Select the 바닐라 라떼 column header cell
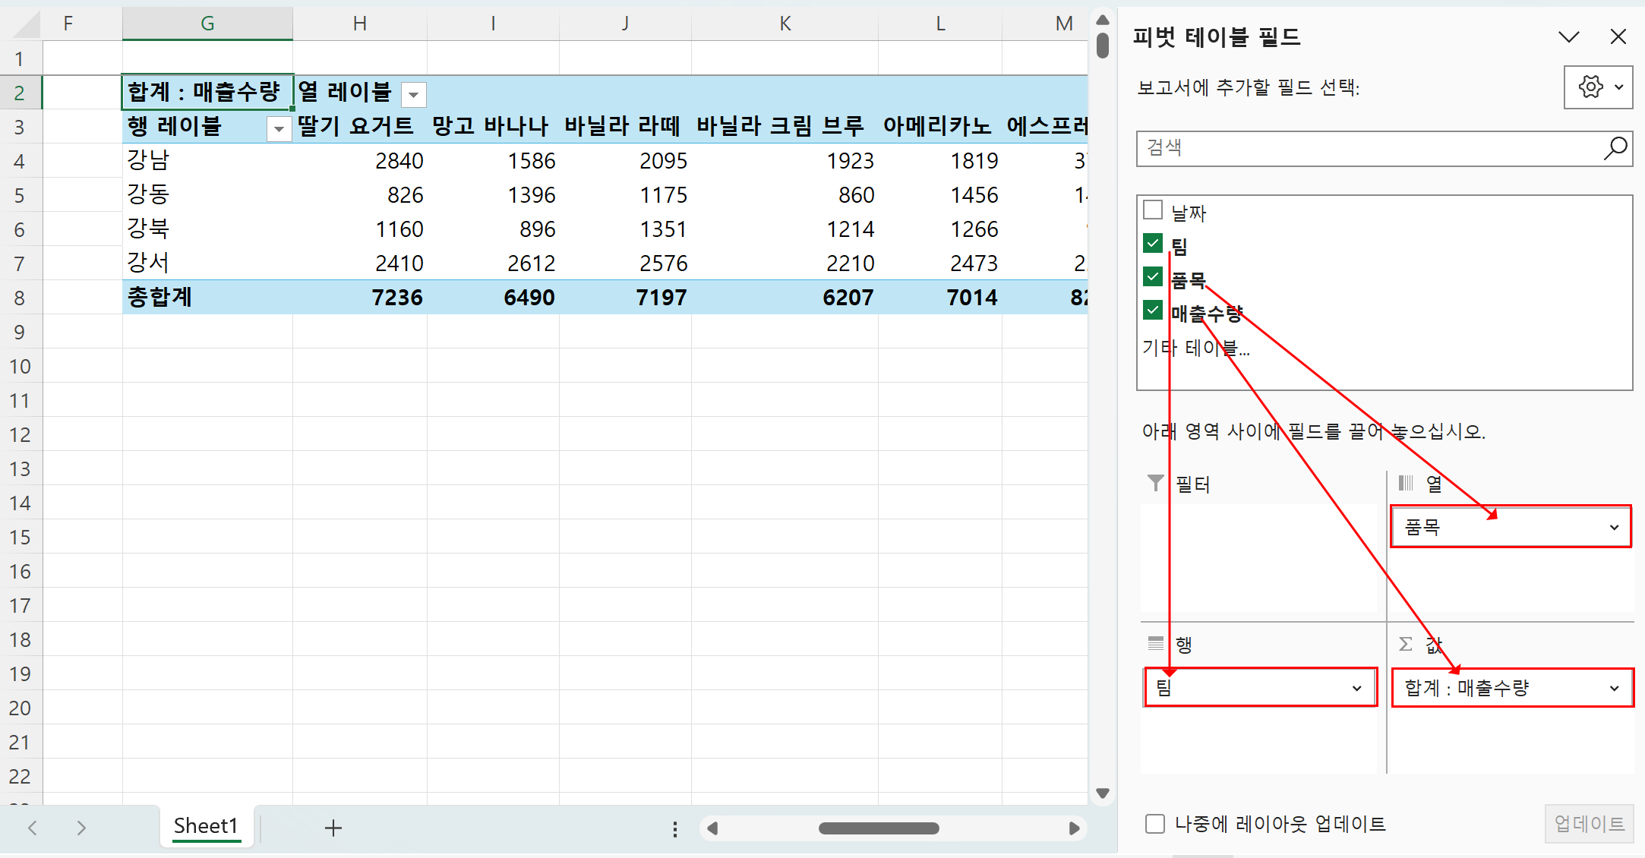 click(625, 126)
